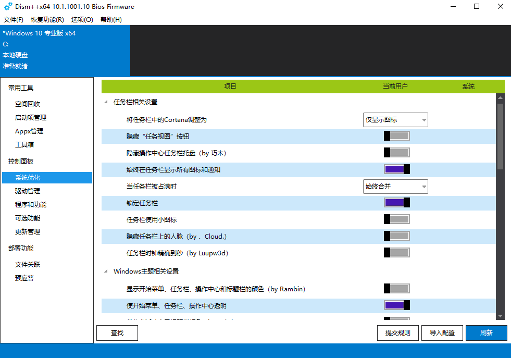Disable showing all taskbar icons and notifications
The image size is (511, 358).
[x=396, y=169]
